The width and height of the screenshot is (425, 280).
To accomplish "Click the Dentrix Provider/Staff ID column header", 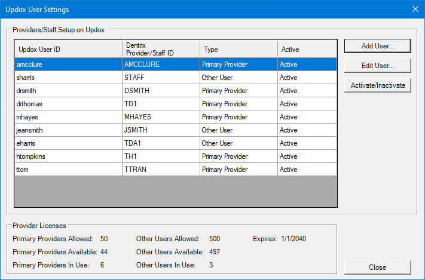I will [160, 49].
